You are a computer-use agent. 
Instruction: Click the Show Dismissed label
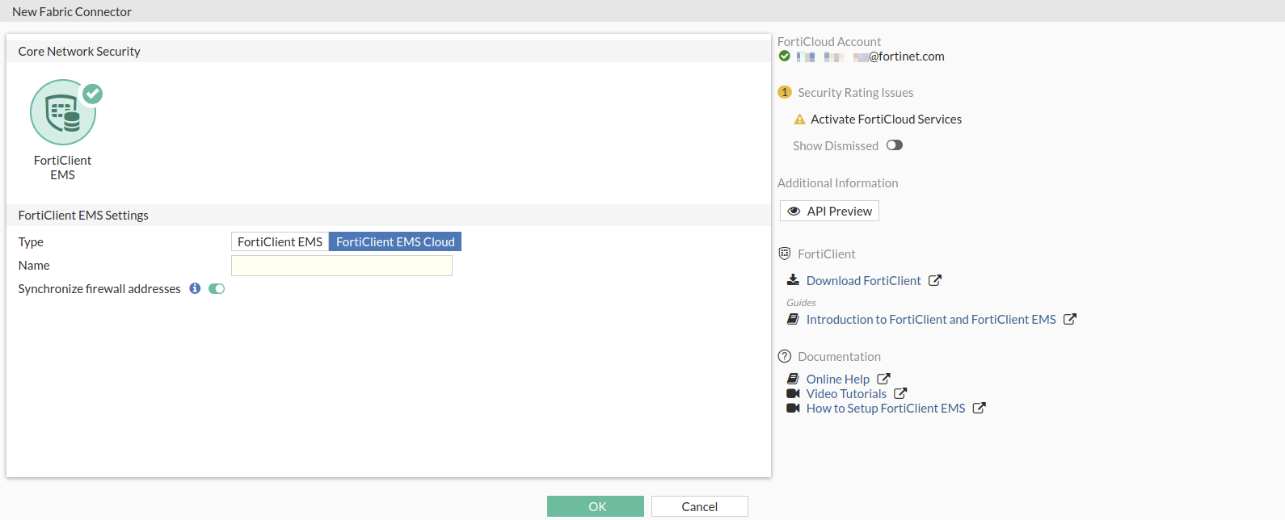pyautogui.click(x=836, y=146)
